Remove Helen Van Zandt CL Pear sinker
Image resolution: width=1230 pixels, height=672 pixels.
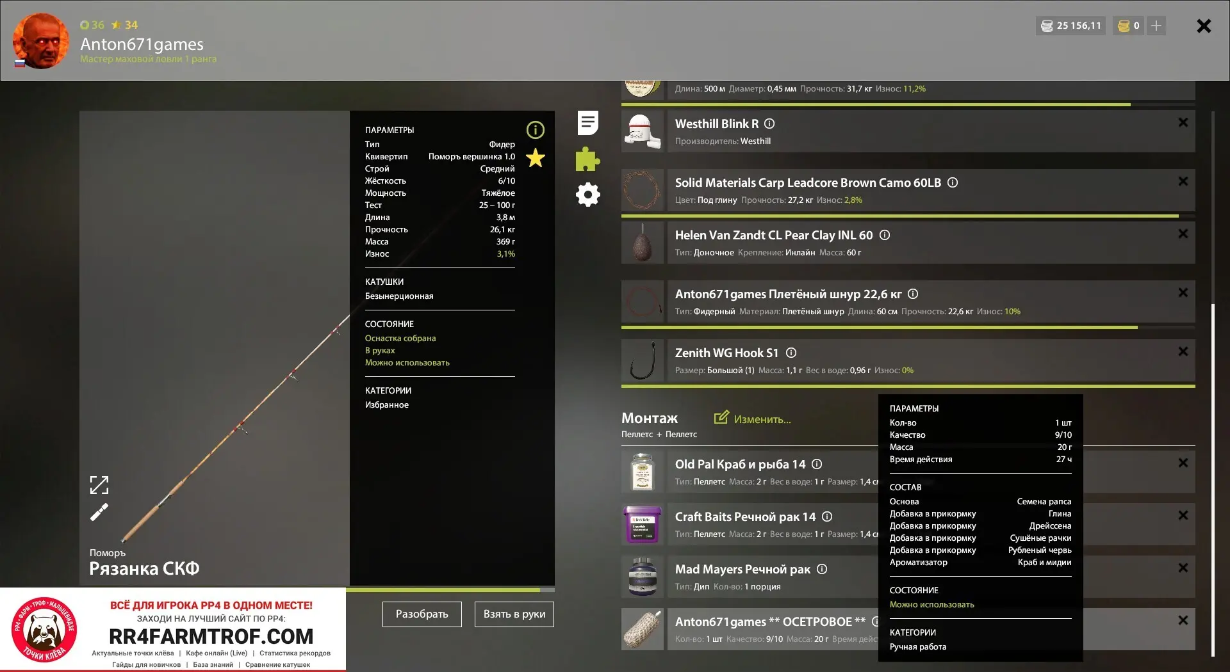[1183, 234]
